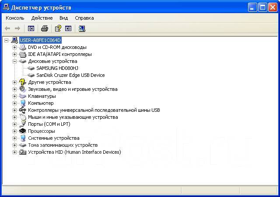Select Устройства HID (Human Interface Devices) label
The width and height of the screenshot is (280, 197).
[74, 152]
